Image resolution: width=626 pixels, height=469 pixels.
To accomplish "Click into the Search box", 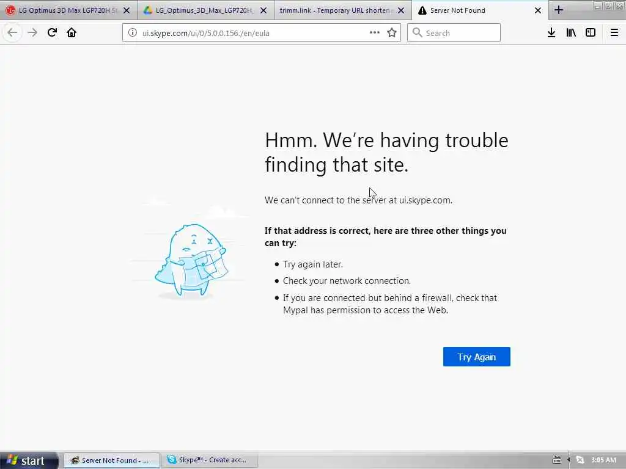I will coord(454,33).
